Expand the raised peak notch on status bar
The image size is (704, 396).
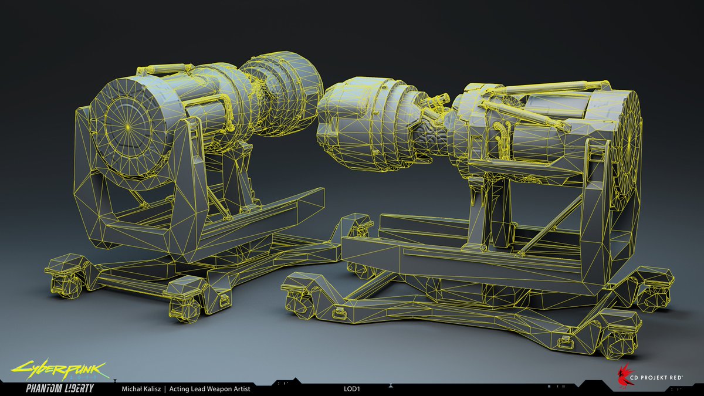[295, 378]
